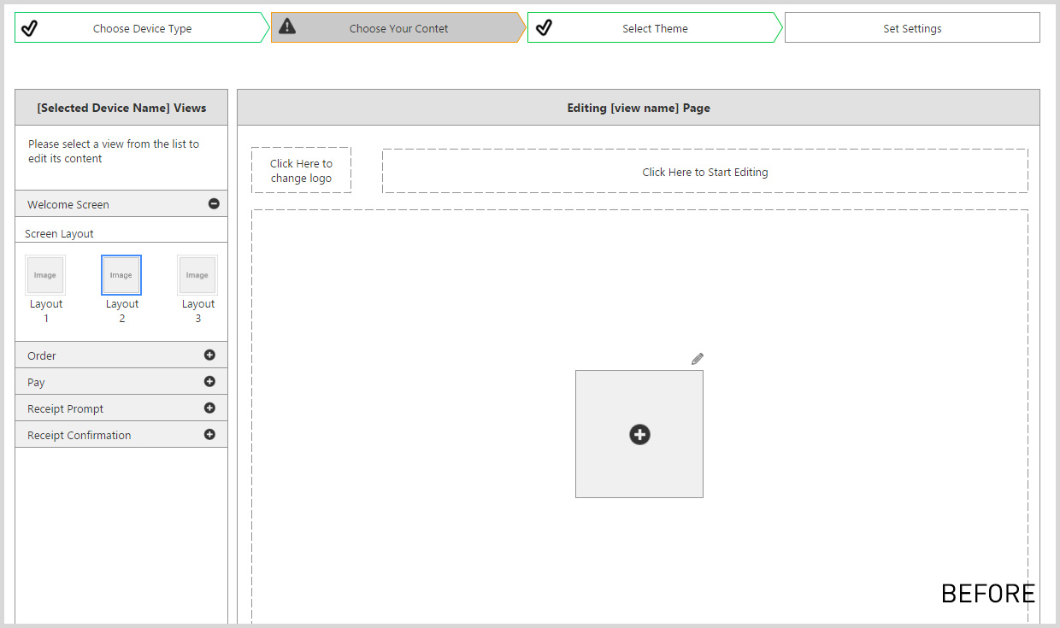The image size is (1060, 628).
Task: Click the pencil edit icon above image box
Action: tap(698, 359)
